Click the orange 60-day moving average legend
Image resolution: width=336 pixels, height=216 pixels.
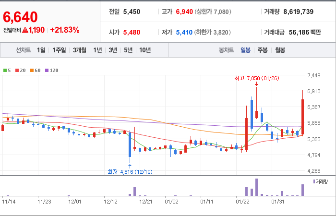(36, 70)
